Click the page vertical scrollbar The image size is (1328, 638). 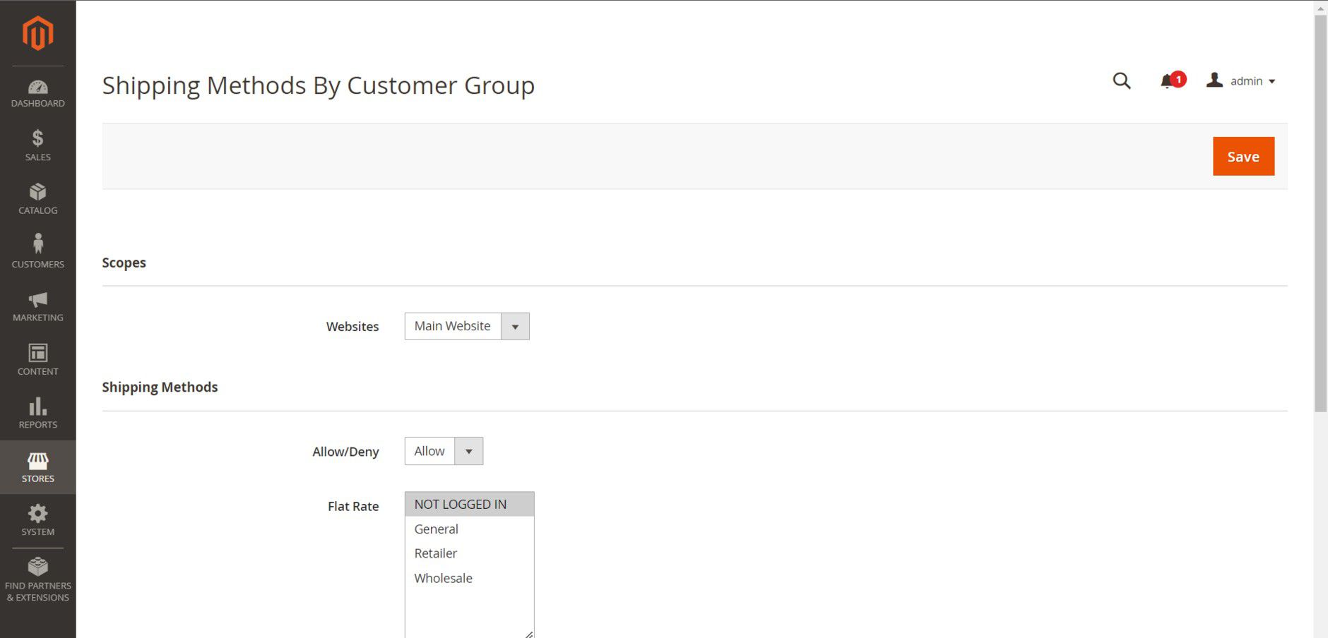tap(1320, 212)
